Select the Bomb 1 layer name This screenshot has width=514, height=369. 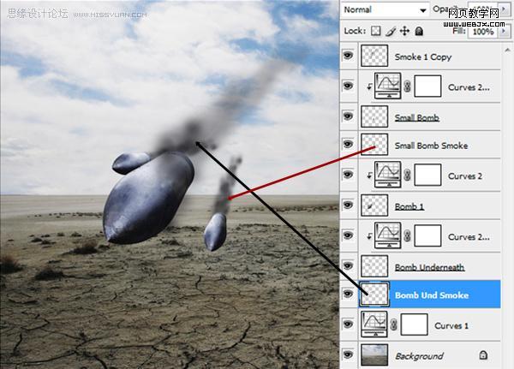(409, 207)
